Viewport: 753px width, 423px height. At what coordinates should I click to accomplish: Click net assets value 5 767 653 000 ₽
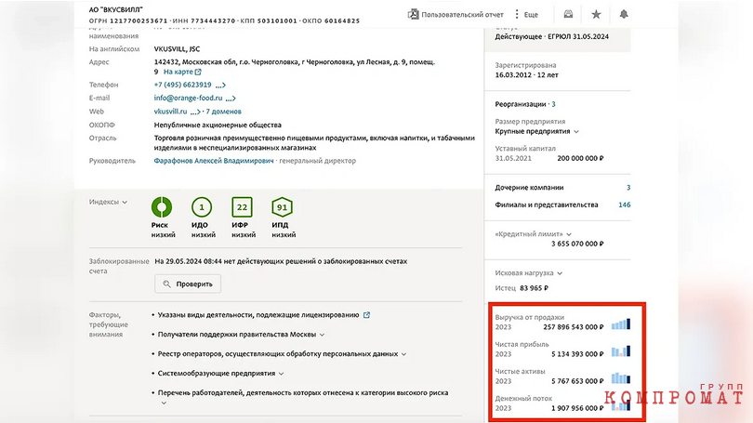577,381
